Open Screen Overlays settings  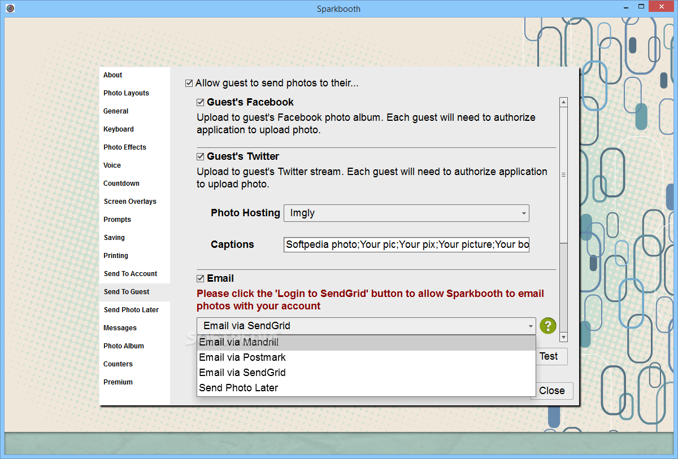coord(134,202)
